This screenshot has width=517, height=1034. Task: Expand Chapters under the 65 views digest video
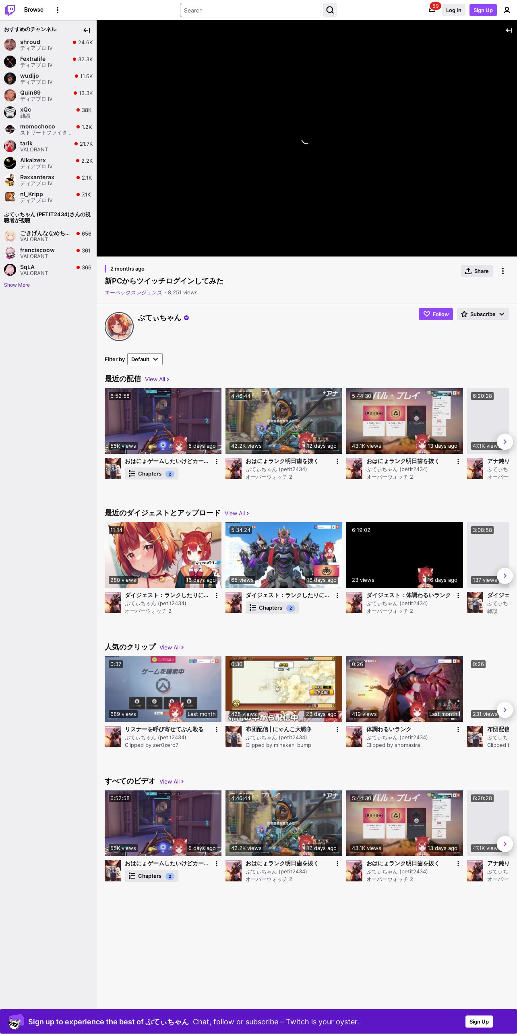point(272,608)
